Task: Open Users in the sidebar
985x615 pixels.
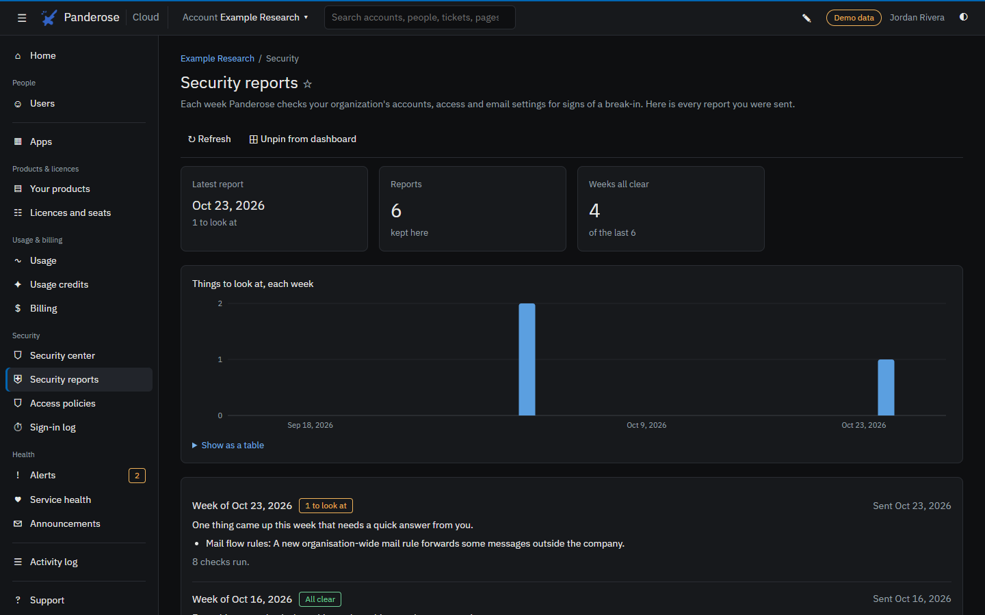Action: (x=79, y=103)
